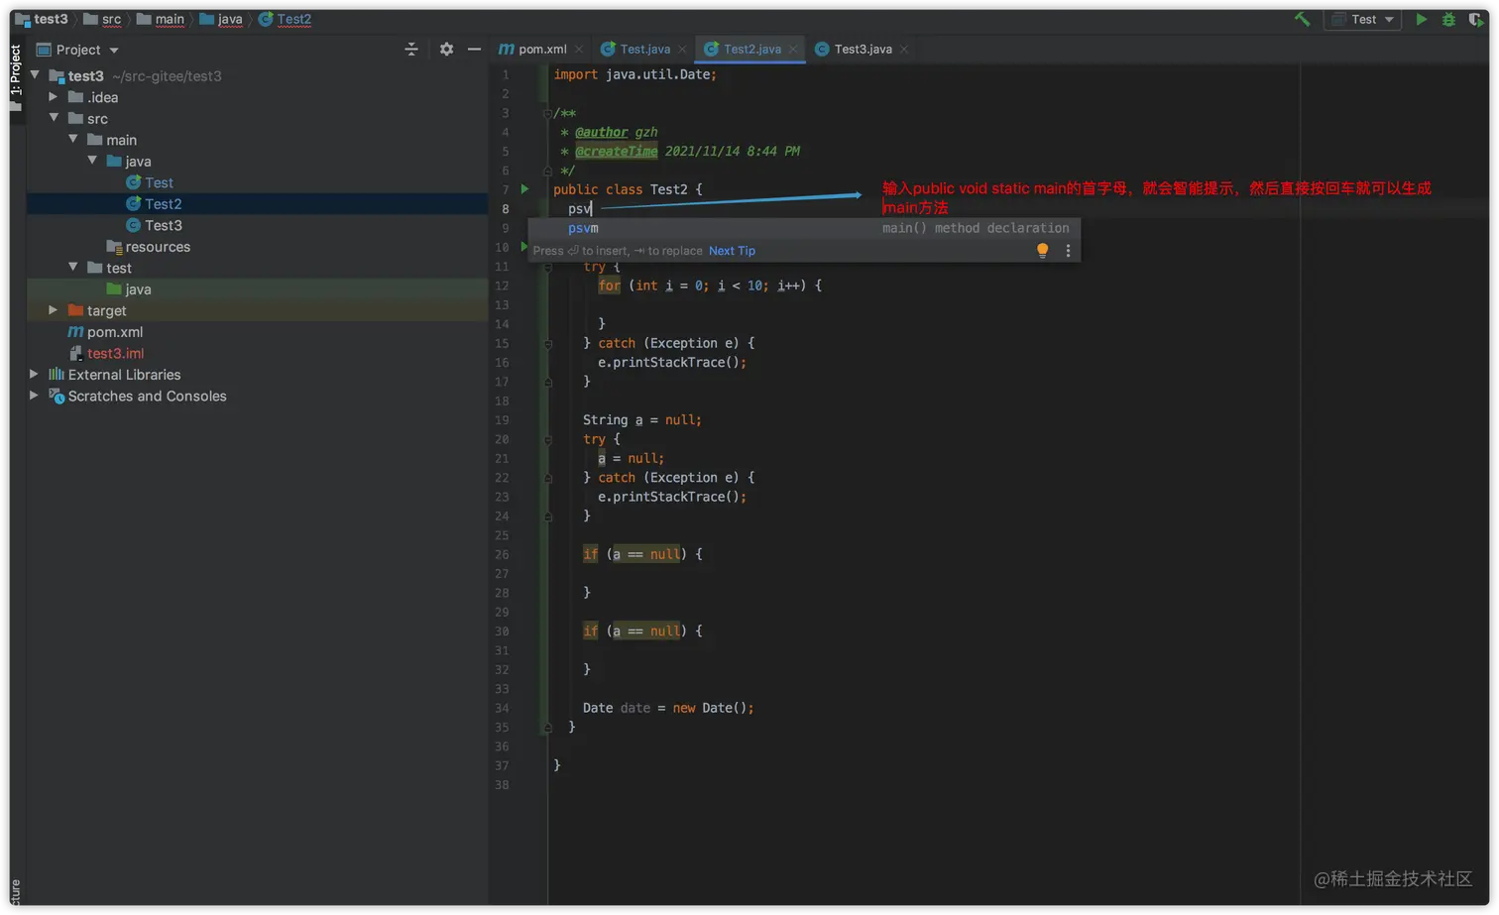Fold the catch block at line 15
The width and height of the screenshot is (1499, 915).
547,343
